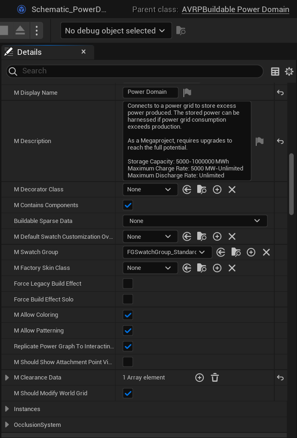Open M Factory Skin Class None dropdown
Image resolution: width=297 pixels, height=438 pixels.
(x=150, y=268)
